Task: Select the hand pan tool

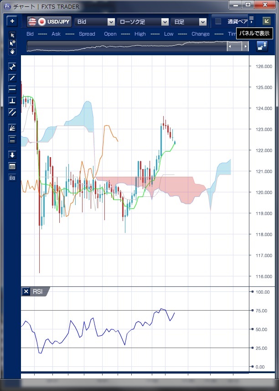Action: point(12,51)
